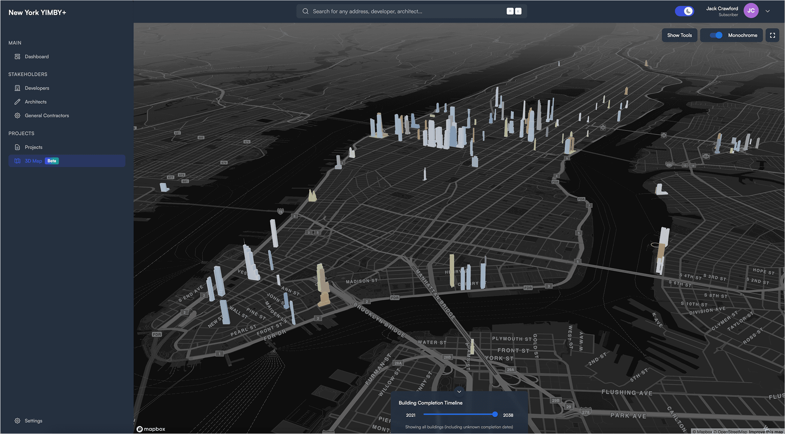Click the JC profile avatar

click(751, 11)
